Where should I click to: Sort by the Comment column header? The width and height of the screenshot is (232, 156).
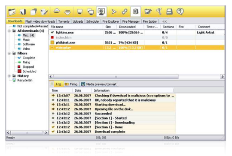pyautogui.click(x=210, y=27)
